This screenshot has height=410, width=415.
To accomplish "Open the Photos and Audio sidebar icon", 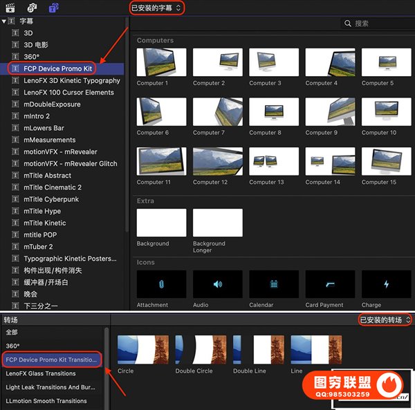I will coord(32,8).
